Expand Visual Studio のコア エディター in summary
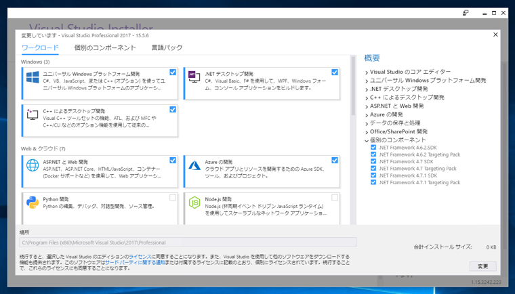 (x=367, y=72)
